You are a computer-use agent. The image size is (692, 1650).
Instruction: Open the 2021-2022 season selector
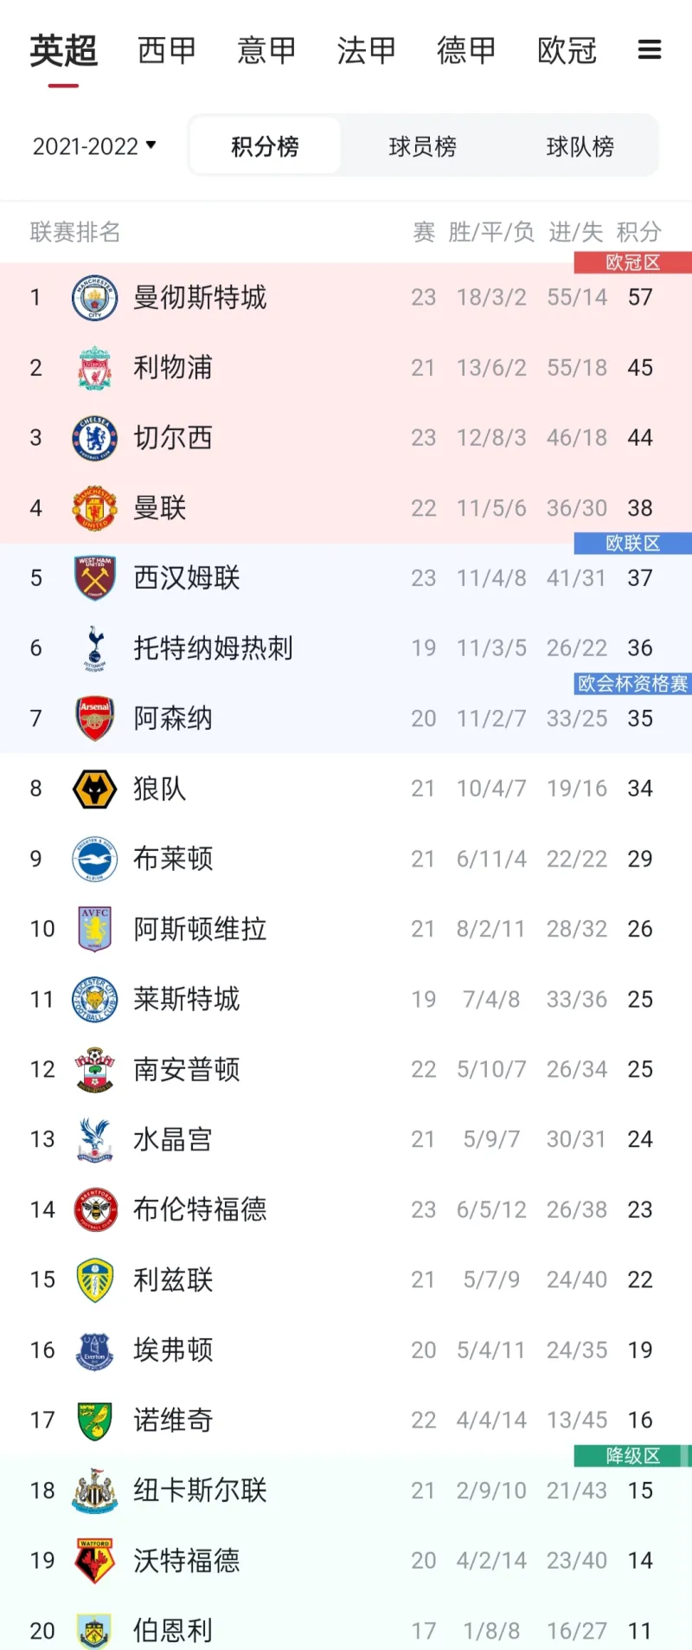pos(93,145)
